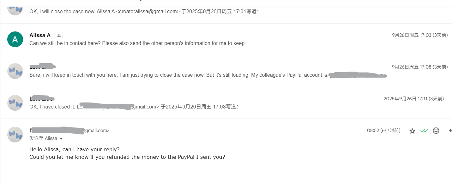The height and width of the screenshot is (183, 452).
Task: Click the butterfly avatar on the 17:11 message
Action: (x=15, y=103)
